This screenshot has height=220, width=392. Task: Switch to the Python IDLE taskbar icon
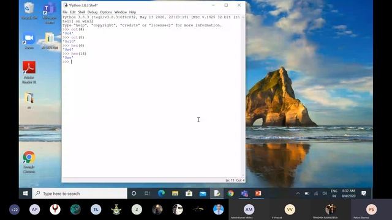pyautogui.click(x=217, y=193)
